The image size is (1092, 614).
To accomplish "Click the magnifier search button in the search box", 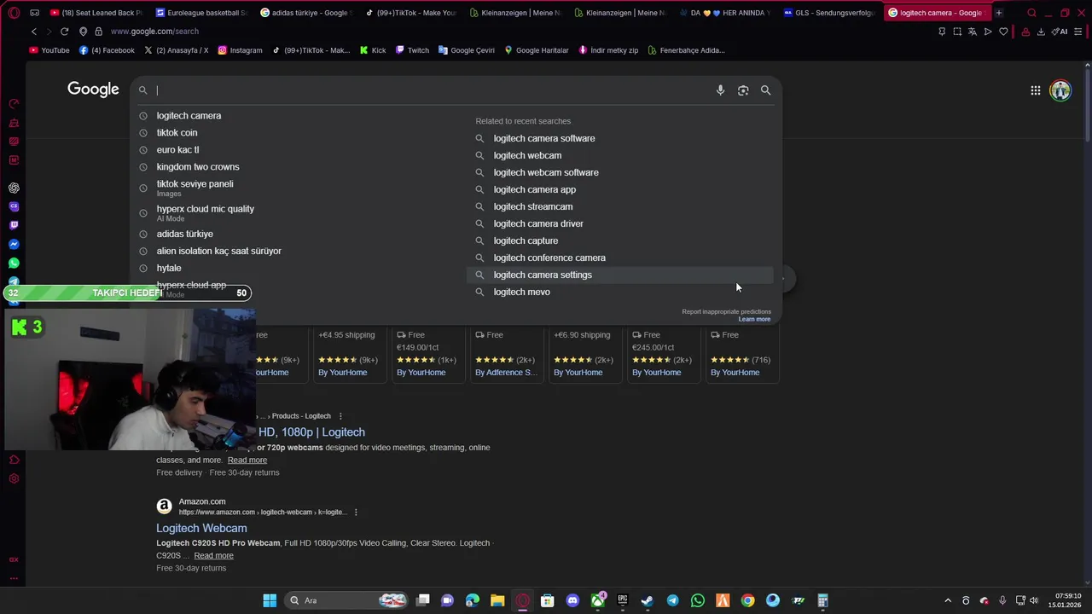I will [765, 90].
